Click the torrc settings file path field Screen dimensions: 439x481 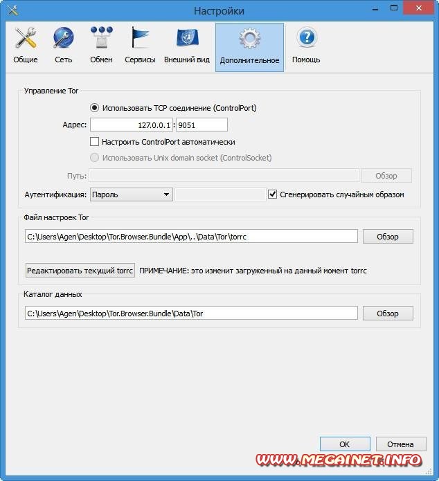[191, 236]
